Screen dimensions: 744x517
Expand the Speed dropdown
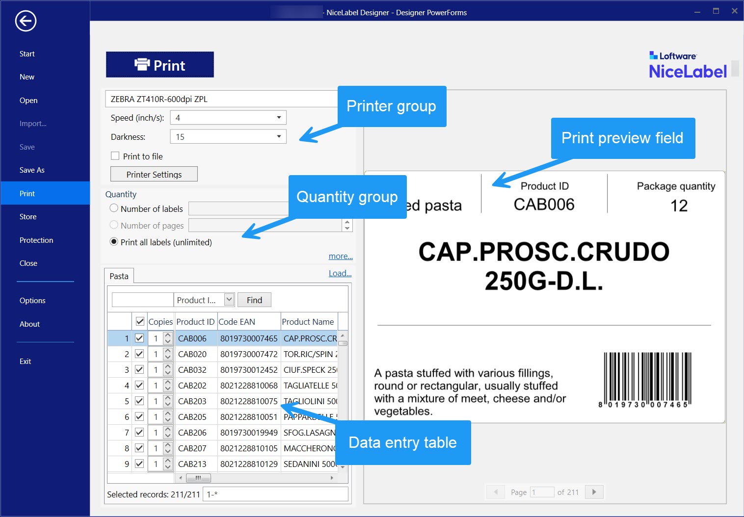(278, 118)
